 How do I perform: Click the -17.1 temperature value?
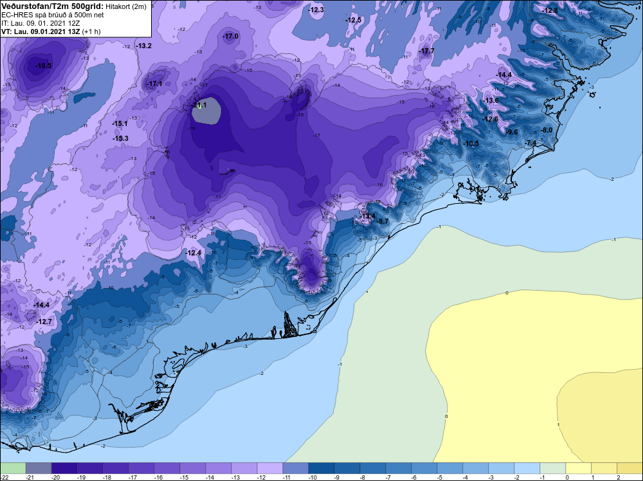click(154, 84)
